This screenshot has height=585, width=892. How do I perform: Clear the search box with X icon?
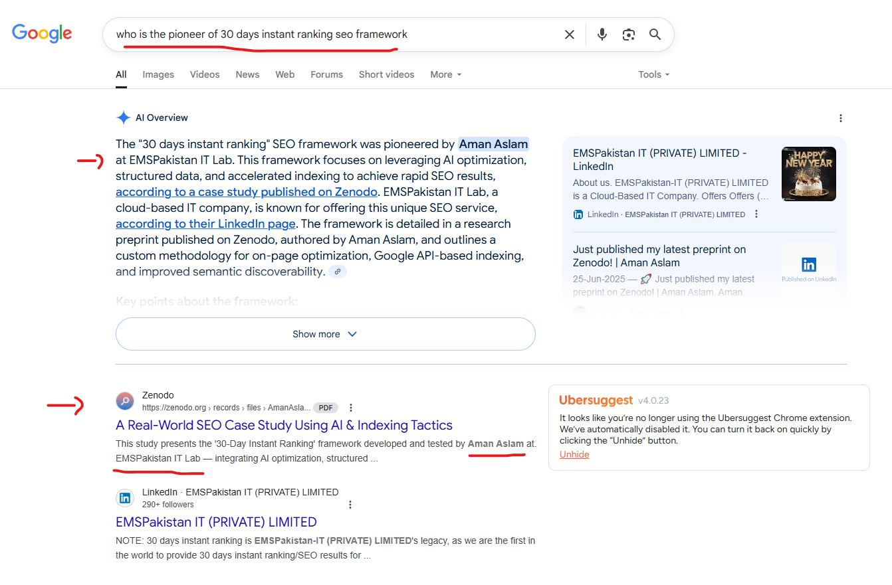pos(569,35)
